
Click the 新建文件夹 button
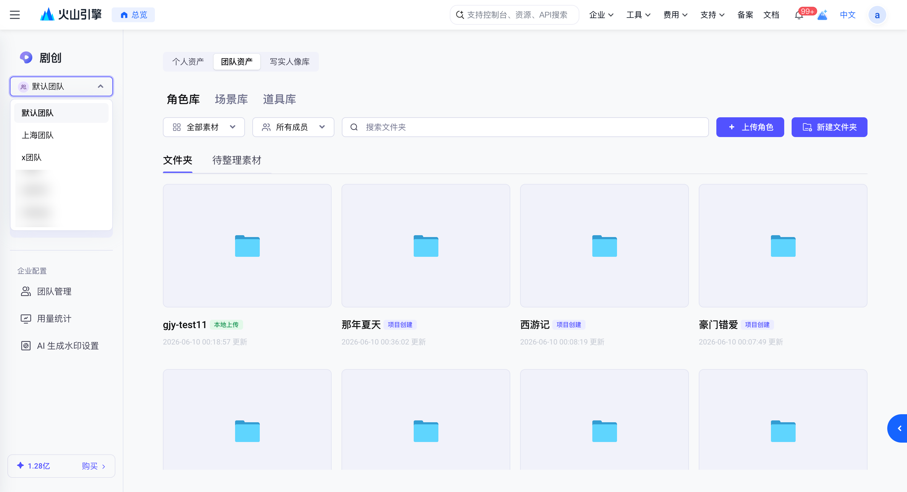(829, 127)
